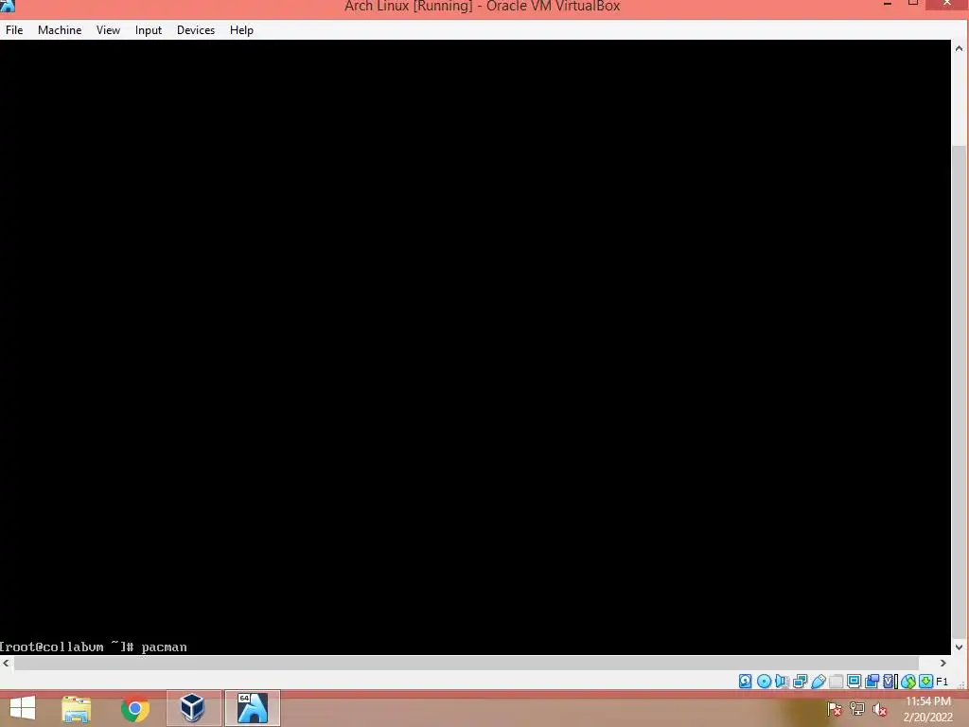
Task: Click the network adapters status icon
Action: 801,682
